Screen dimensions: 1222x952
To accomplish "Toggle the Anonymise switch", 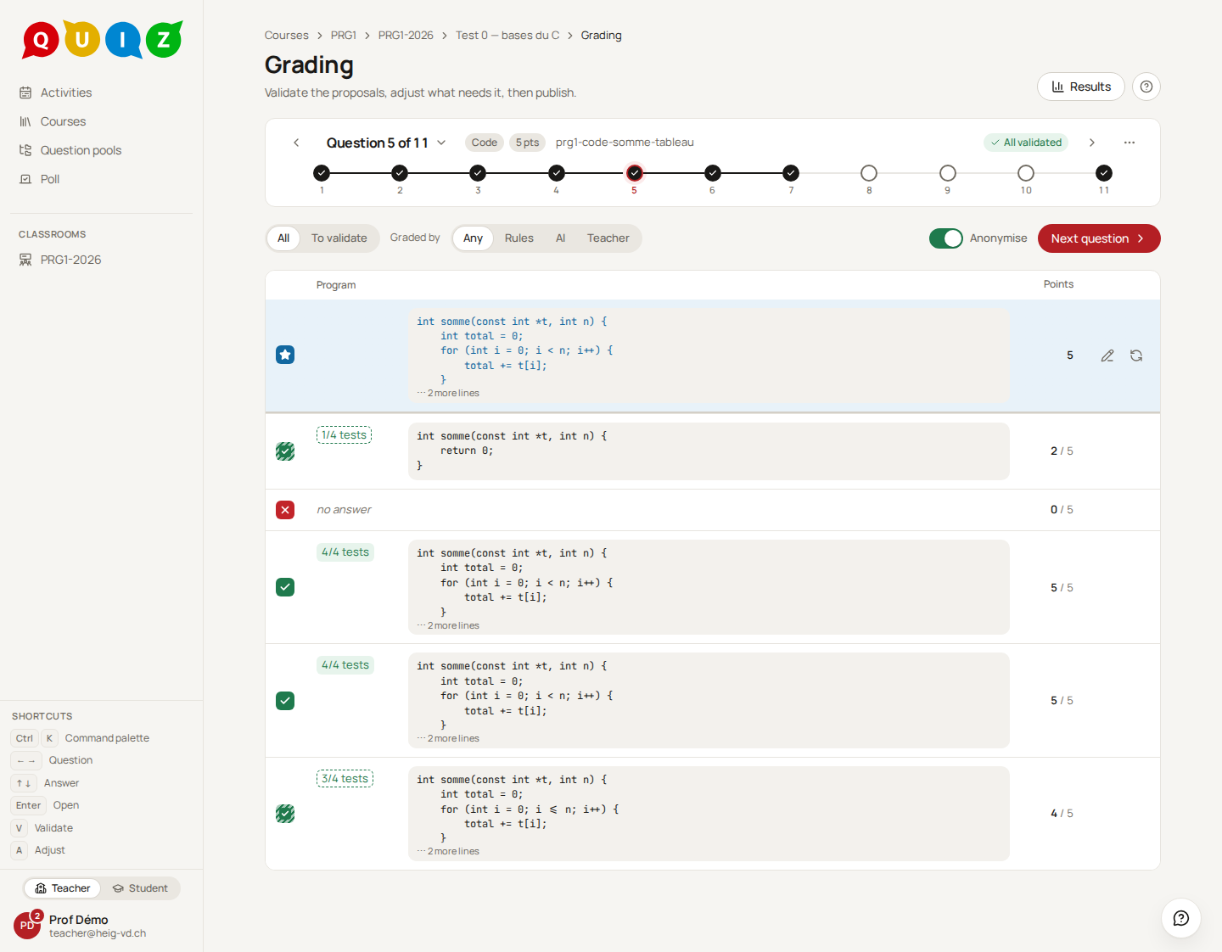I will [946, 238].
